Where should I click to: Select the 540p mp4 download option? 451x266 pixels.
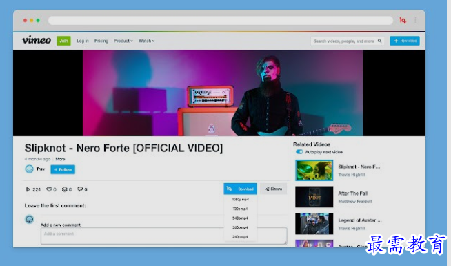coord(241,218)
